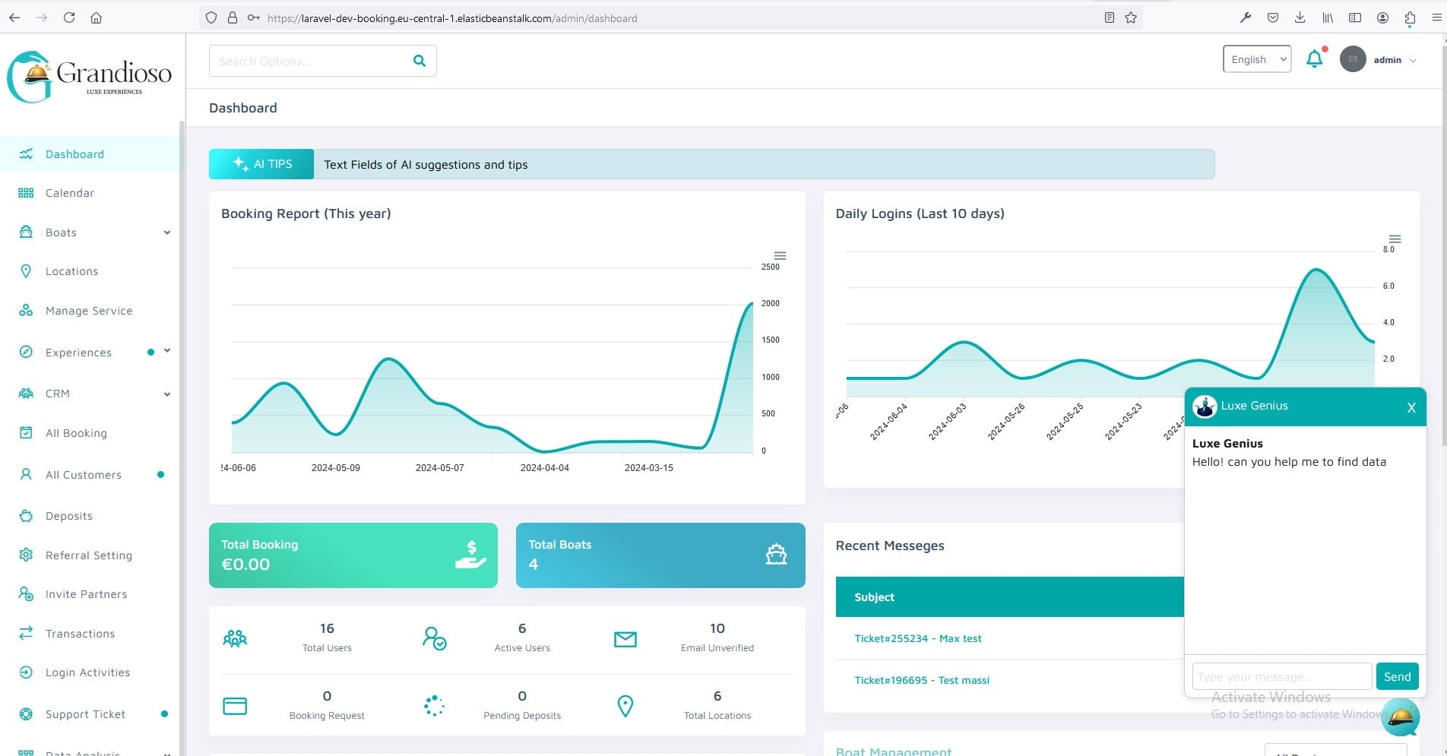Open Ticket#255234 - Max test message
Image resolution: width=1447 pixels, height=756 pixels.
point(917,638)
